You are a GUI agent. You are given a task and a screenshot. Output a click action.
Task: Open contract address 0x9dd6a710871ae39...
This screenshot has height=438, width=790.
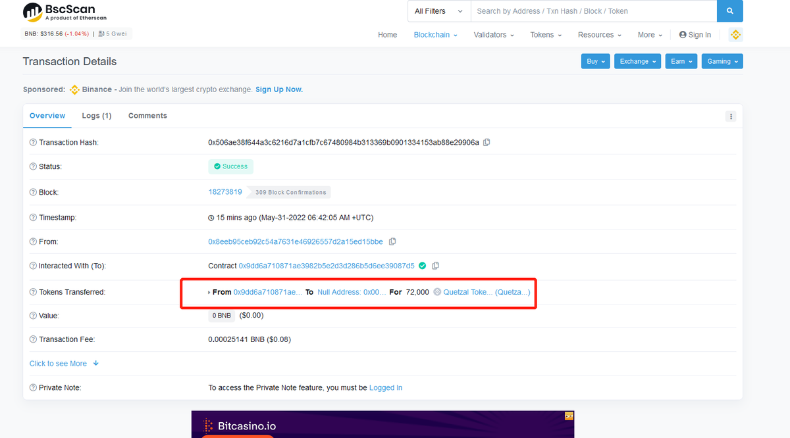point(327,266)
